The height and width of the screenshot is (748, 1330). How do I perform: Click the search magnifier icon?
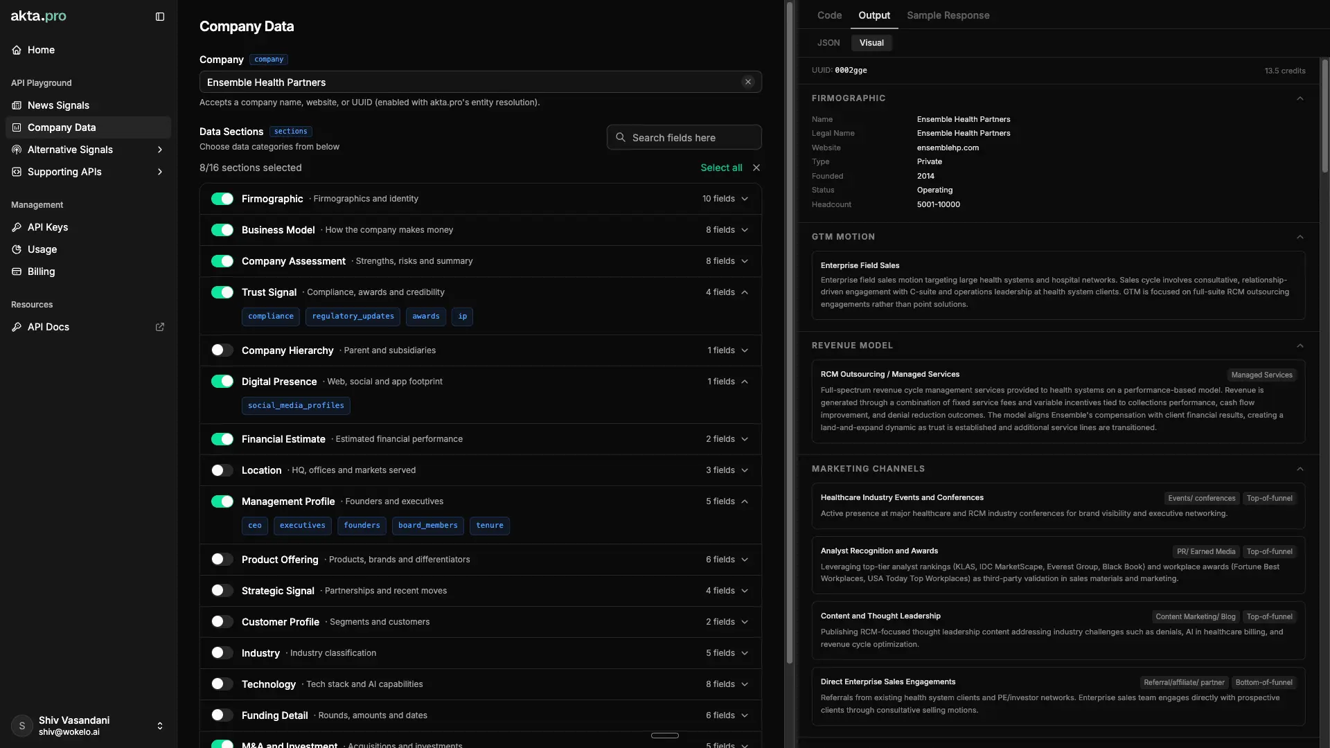pyautogui.click(x=621, y=137)
